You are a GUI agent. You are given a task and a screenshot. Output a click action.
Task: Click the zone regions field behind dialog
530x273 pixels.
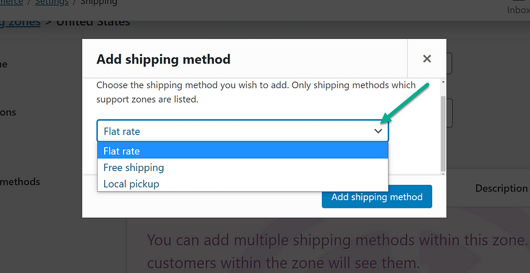coord(449,113)
